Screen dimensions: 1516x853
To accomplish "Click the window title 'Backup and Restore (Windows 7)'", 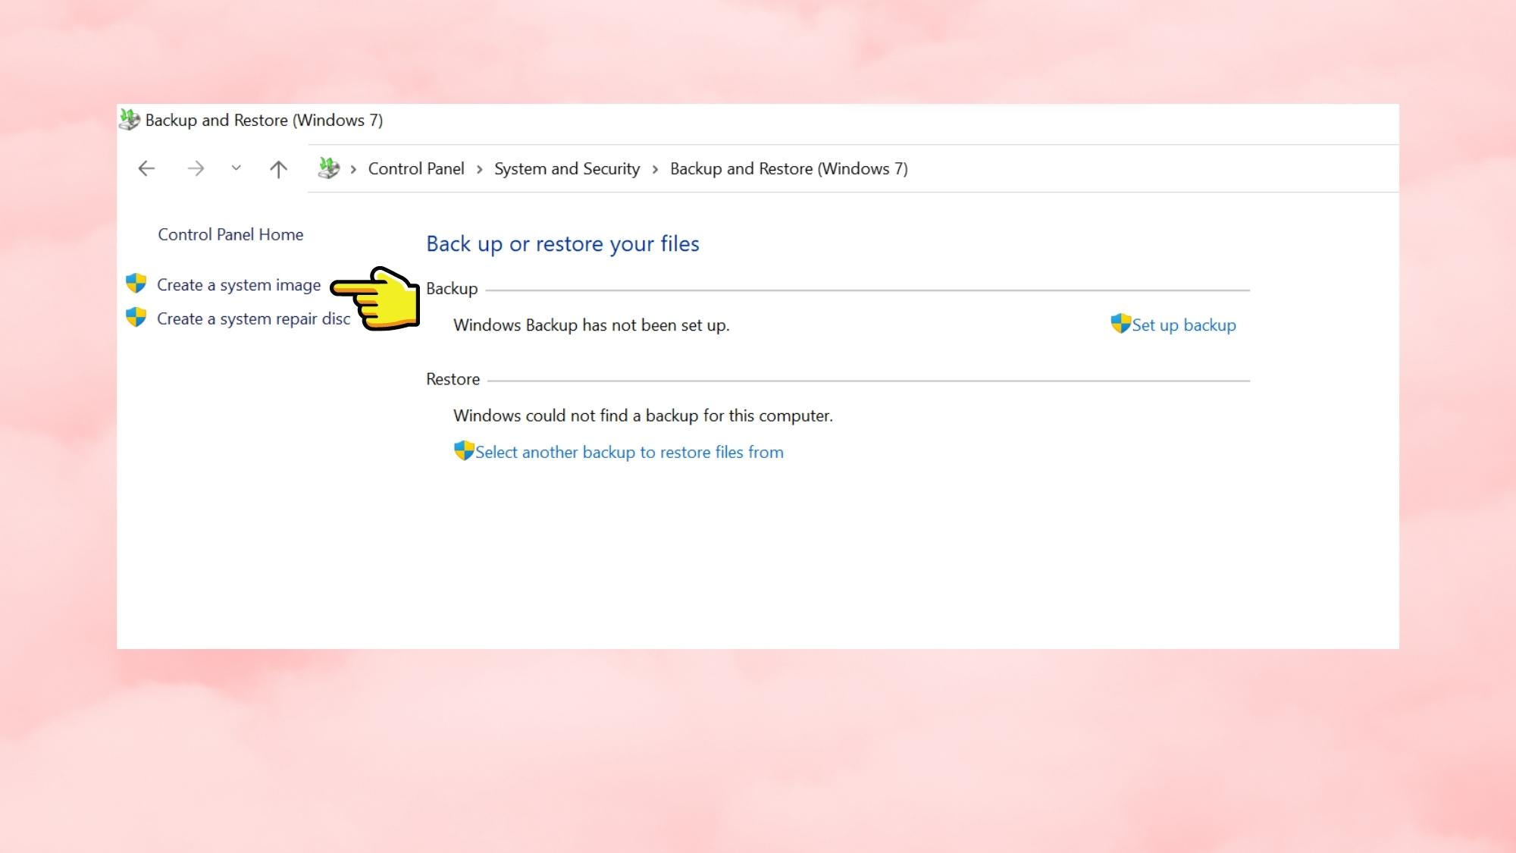I will [264, 120].
